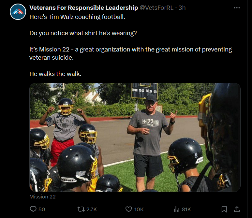Open the @VetsForRL handle link
The width and height of the screenshot is (252, 218).
tap(156, 7)
